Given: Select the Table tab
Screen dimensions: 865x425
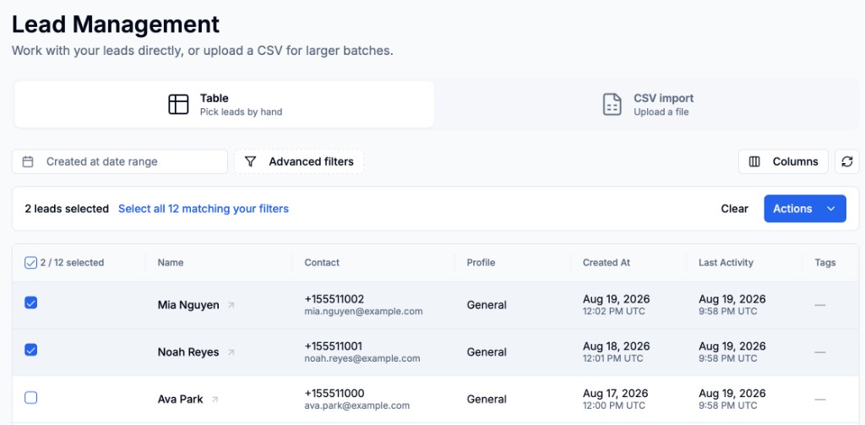Looking at the screenshot, I should coord(224,104).
